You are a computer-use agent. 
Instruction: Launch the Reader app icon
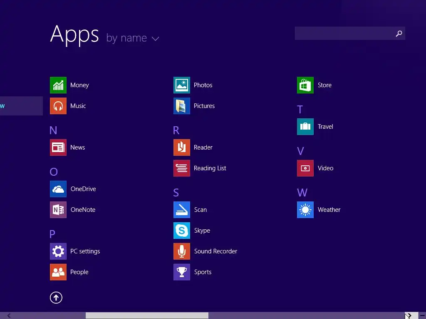[182, 147]
